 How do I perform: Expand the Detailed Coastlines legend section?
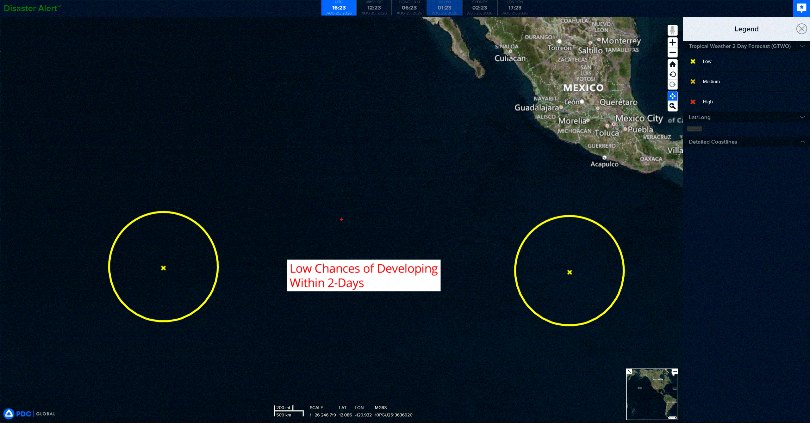pos(802,142)
